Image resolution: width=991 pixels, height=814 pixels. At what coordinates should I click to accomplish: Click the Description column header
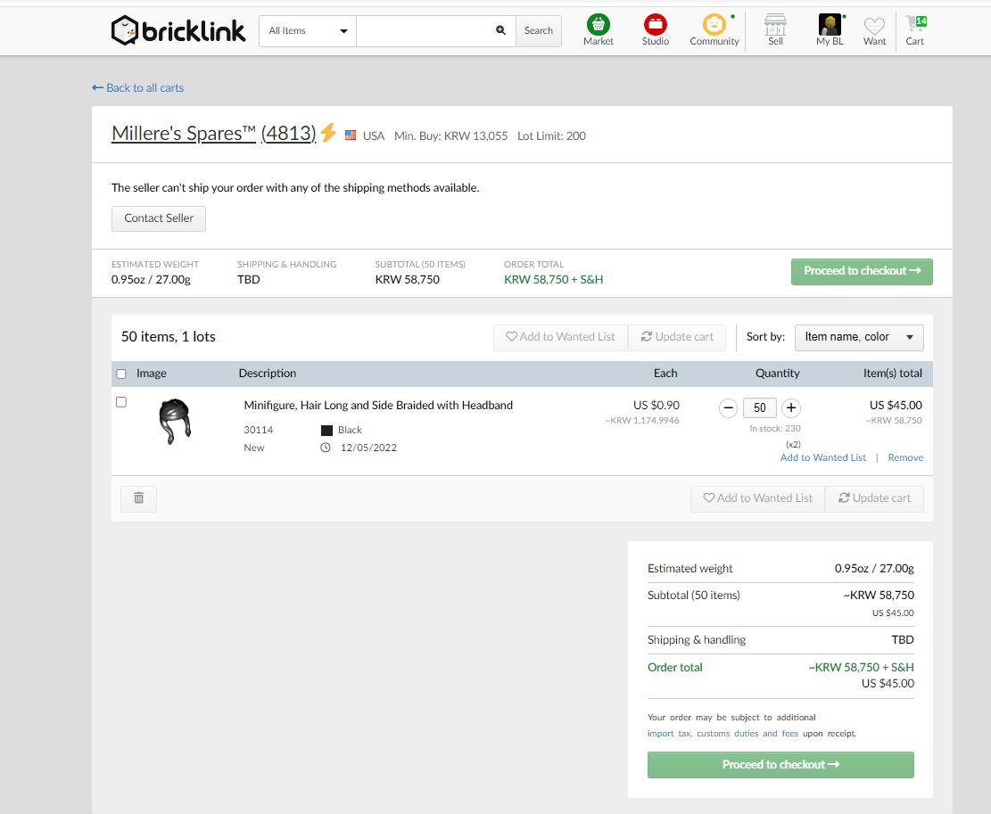tap(268, 374)
